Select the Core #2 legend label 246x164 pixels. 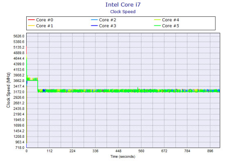(107, 20)
